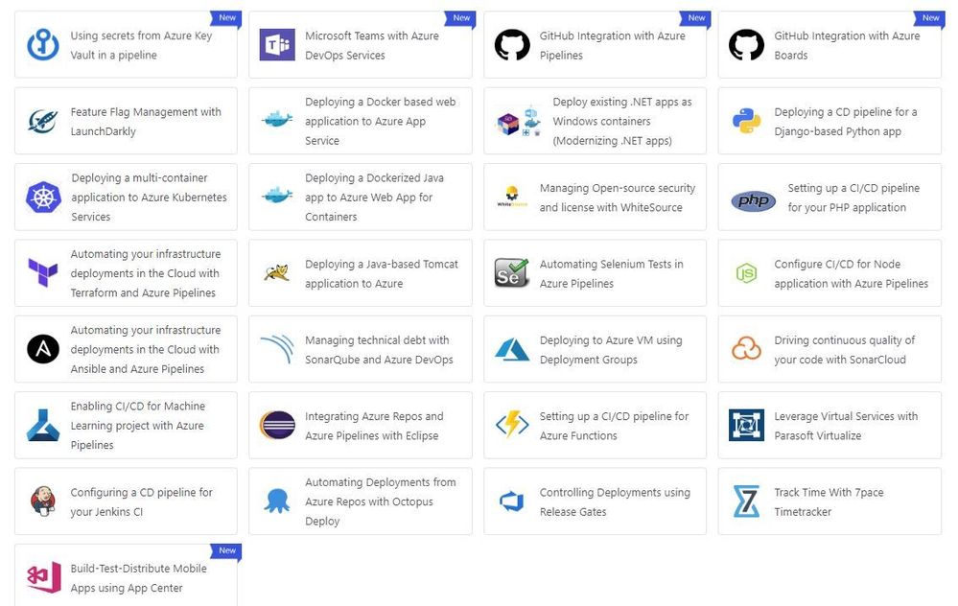This screenshot has height=606, width=958.
Task: Click the Azure DevOps Release Gates icon
Action: coord(512,501)
